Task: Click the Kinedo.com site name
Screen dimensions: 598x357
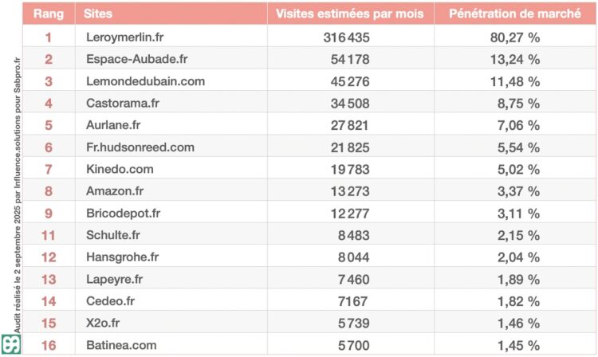Action: (x=120, y=169)
